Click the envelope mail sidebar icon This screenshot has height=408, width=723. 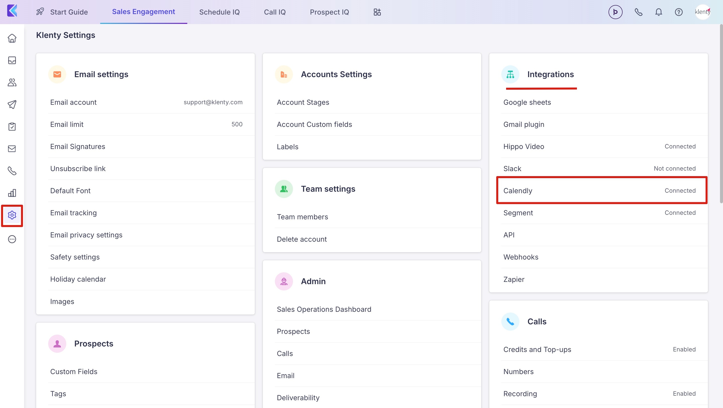[x=12, y=149]
